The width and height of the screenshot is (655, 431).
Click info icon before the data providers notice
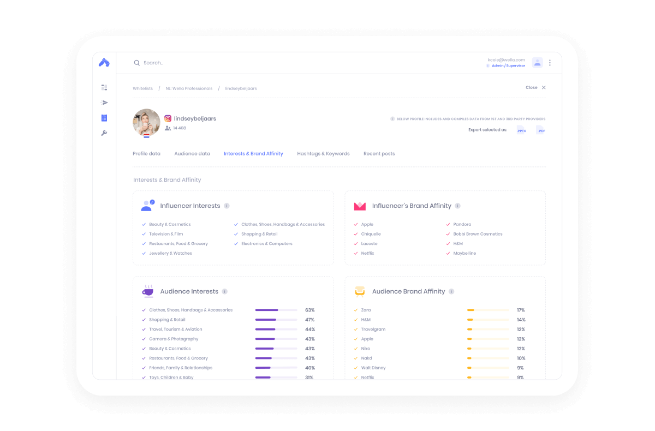392,118
